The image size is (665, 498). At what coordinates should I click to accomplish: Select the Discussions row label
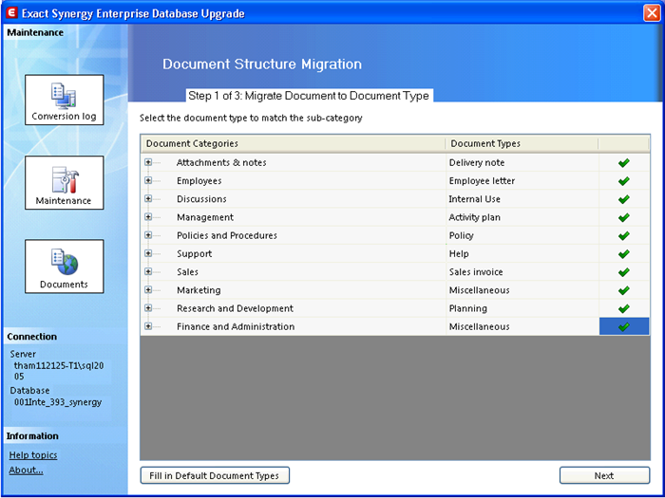pos(201,199)
